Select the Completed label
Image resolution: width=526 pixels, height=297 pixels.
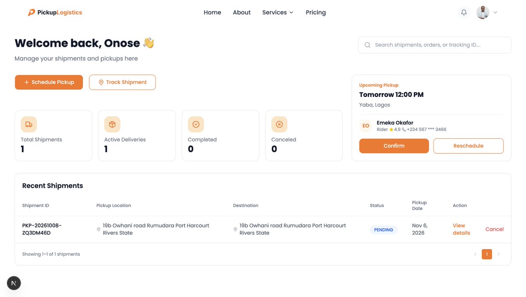point(202,140)
